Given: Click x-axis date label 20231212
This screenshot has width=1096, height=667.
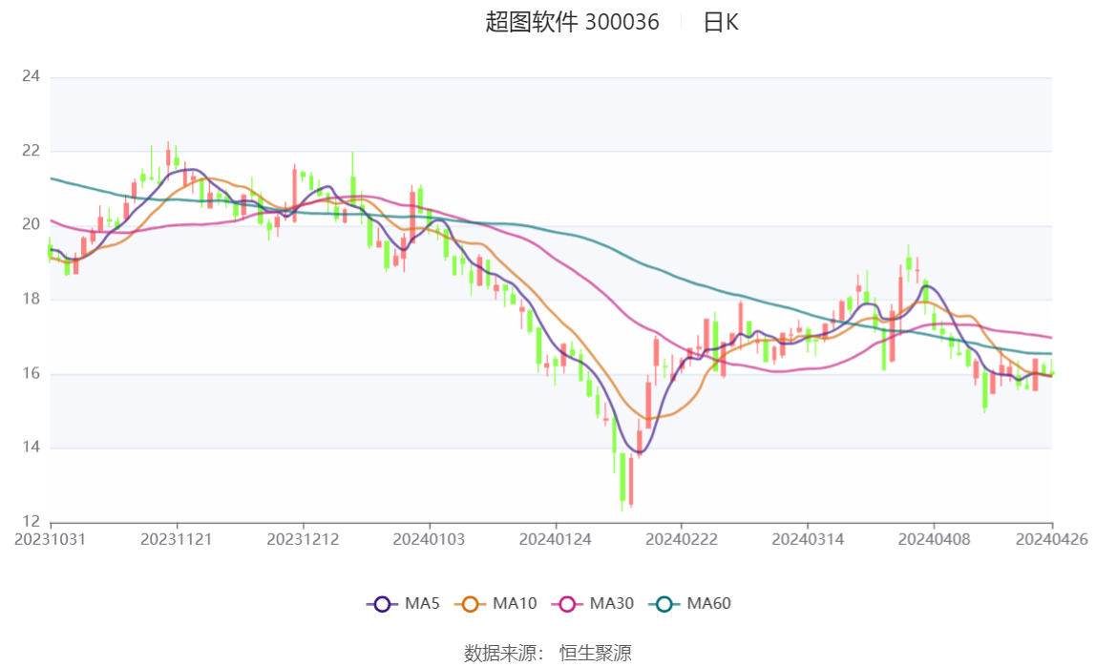Looking at the screenshot, I should 303,539.
